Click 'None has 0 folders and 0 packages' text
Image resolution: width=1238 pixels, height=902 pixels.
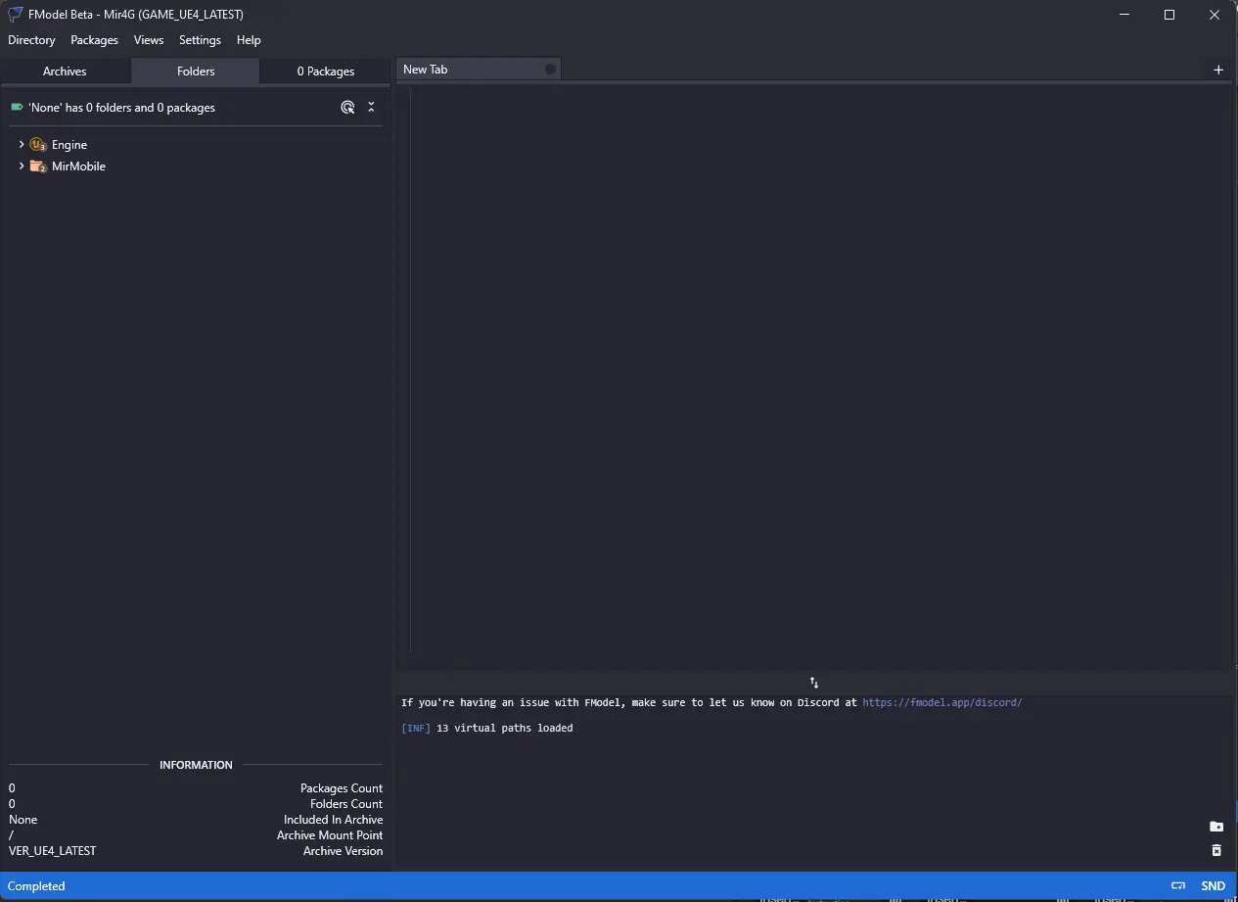tap(121, 108)
